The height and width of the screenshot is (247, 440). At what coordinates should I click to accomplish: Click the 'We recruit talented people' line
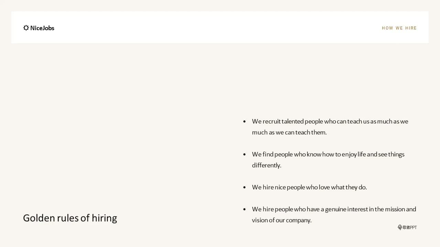[x=330, y=121]
